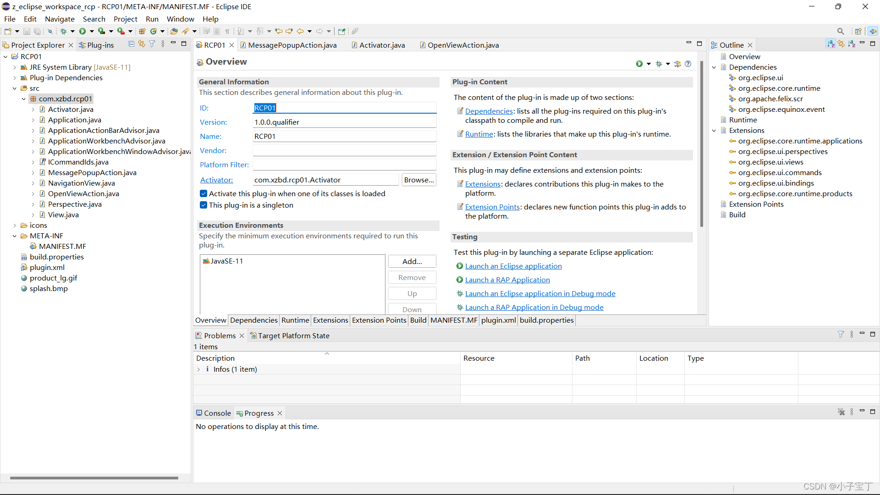
Task: Toggle second Sort alphabetically button in Outline
Action: (x=852, y=44)
